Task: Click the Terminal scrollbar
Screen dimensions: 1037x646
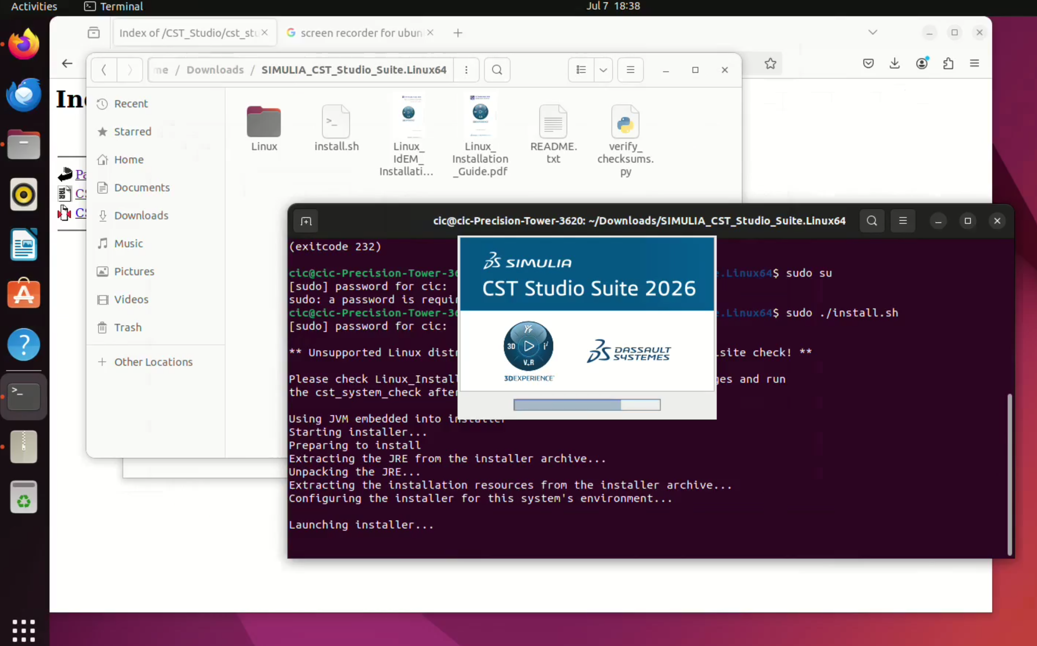Action: pos(1010,474)
